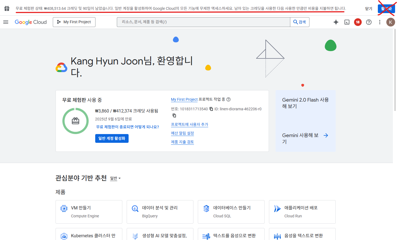
Task: Click the text ₩3,860 / ₩412,374 크레딧 사용됨
Action: point(127,111)
